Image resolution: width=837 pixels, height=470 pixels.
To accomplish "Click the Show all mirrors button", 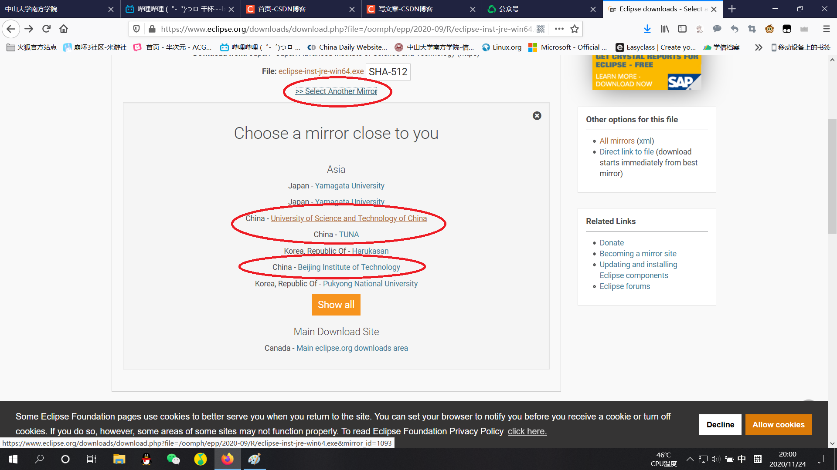I will pos(336,305).
